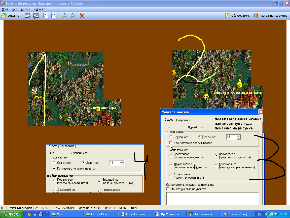Click the 1124x732x24b BMP dimensions text
290x218 pixels.
coord(63,208)
